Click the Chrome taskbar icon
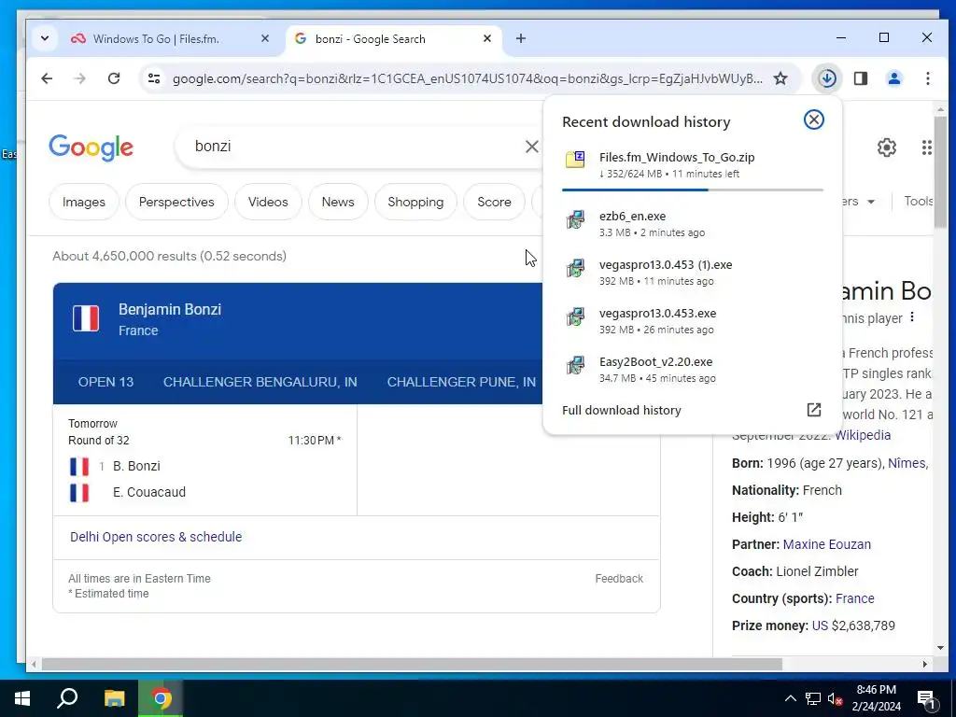Screen dimensions: 956x717 pos(161,698)
